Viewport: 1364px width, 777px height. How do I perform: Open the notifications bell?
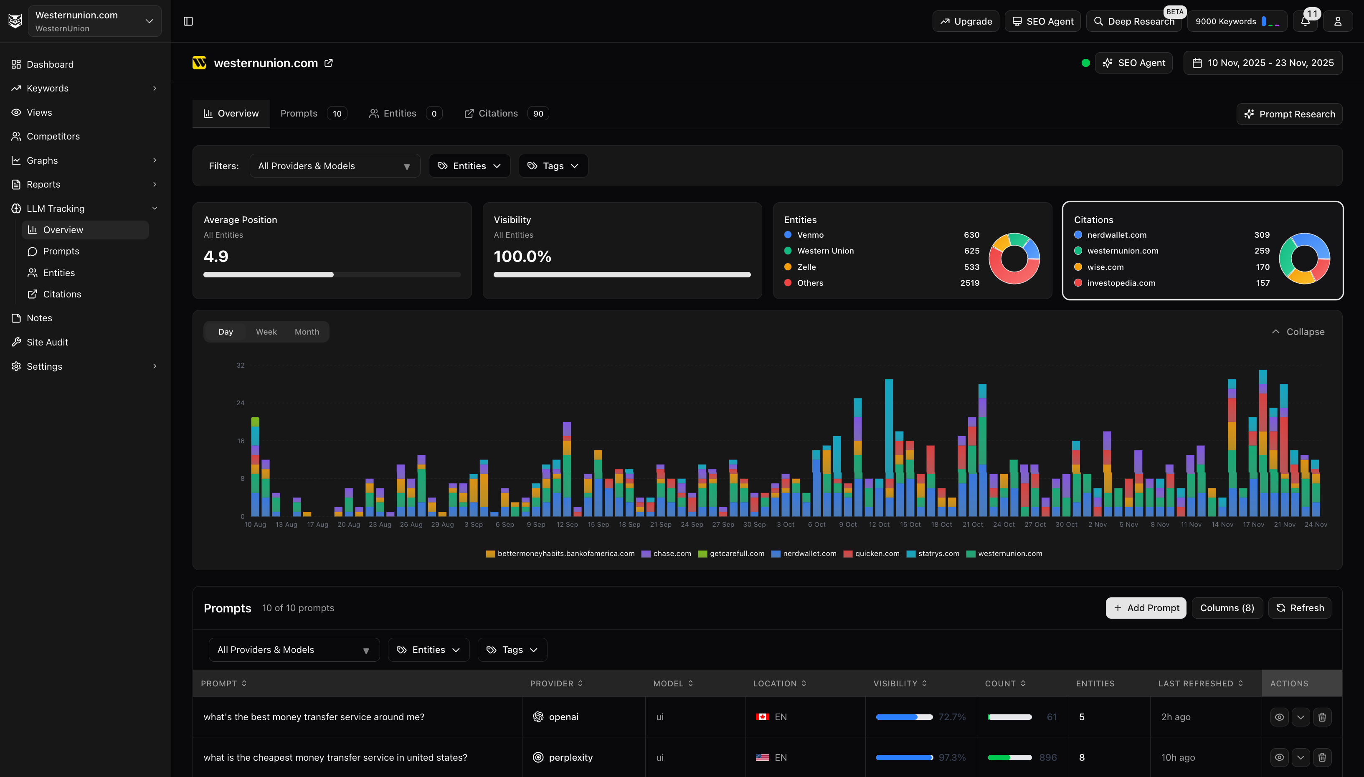[x=1305, y=21]
